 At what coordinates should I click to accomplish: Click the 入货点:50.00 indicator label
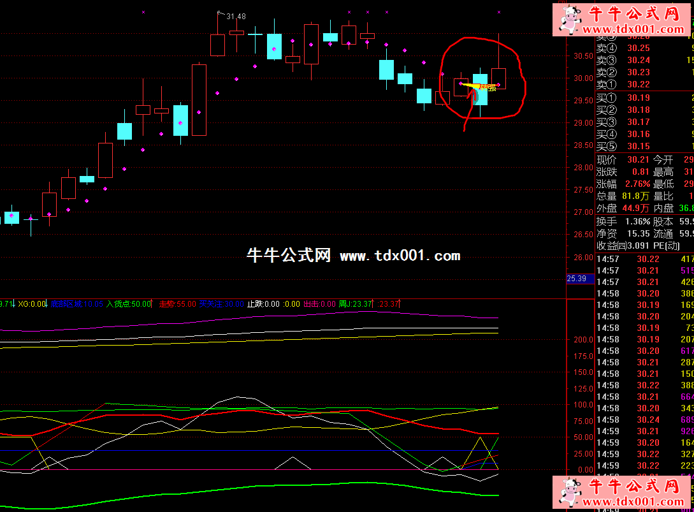pos(129,304)
